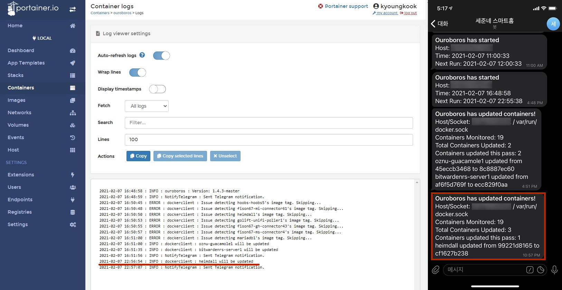
Task: Click log line about mariadb1's image tag
Action: pyautogui.click(x=205, y=238)
